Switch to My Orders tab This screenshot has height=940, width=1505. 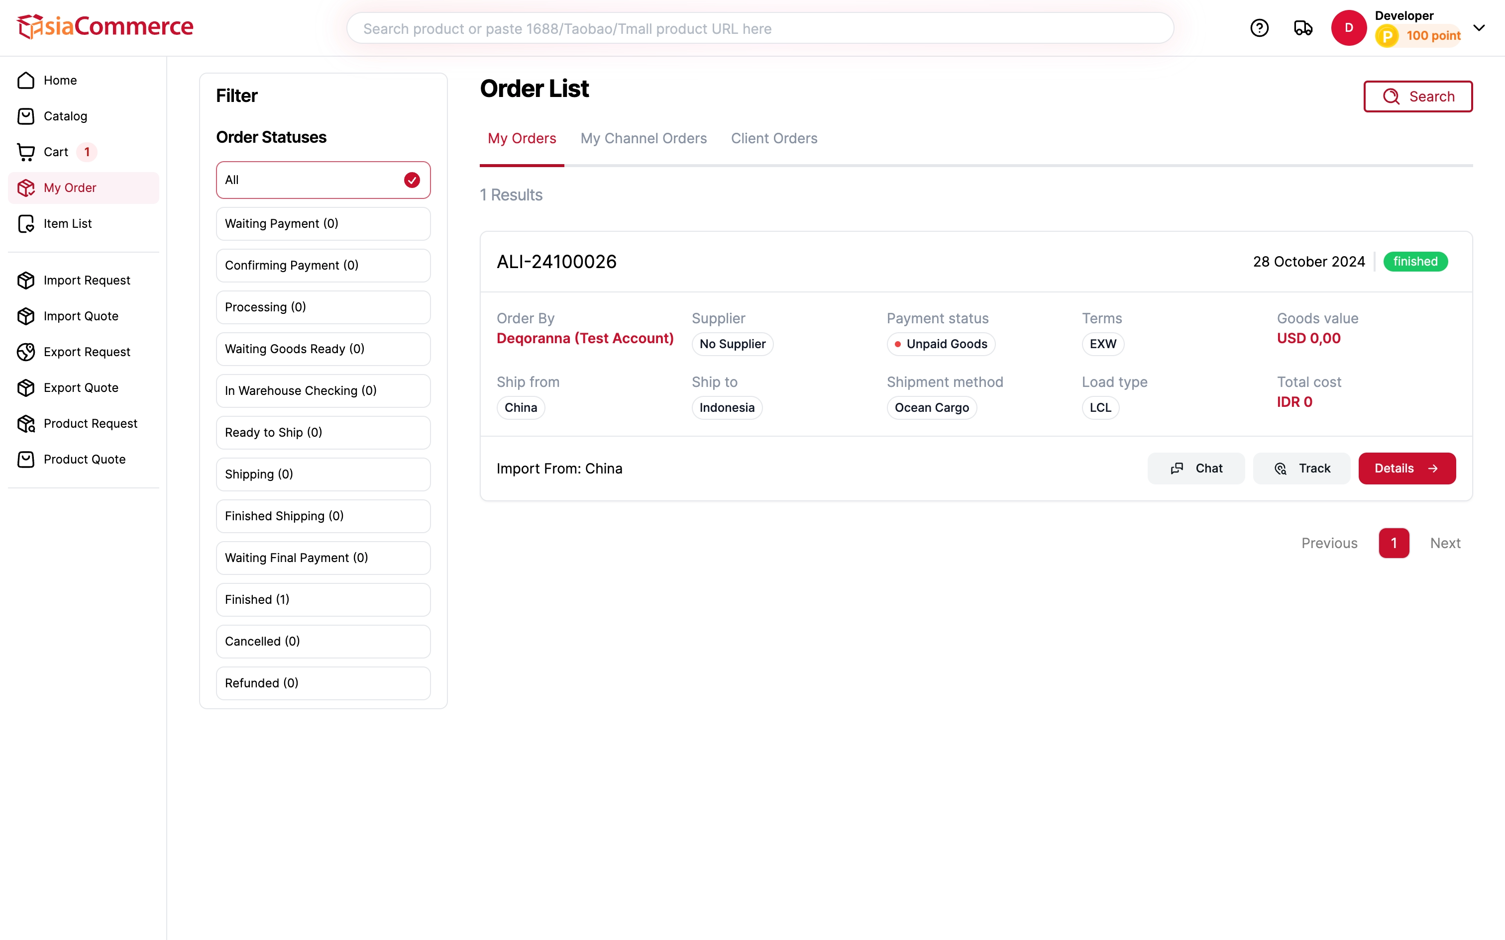pos(522,138)
